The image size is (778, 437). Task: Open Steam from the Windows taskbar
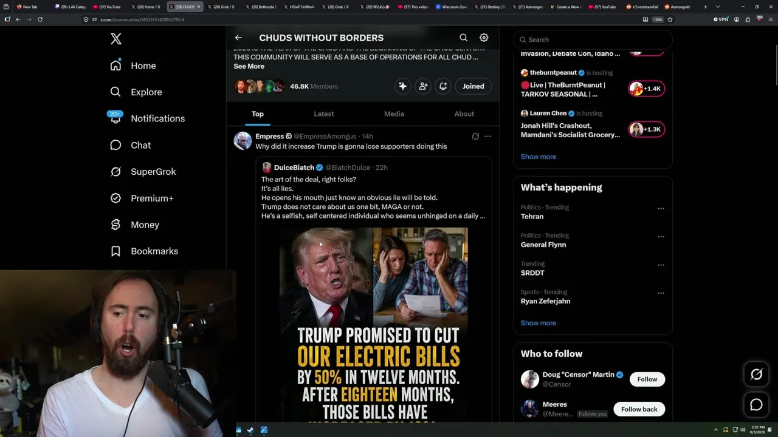pos(250,430)
